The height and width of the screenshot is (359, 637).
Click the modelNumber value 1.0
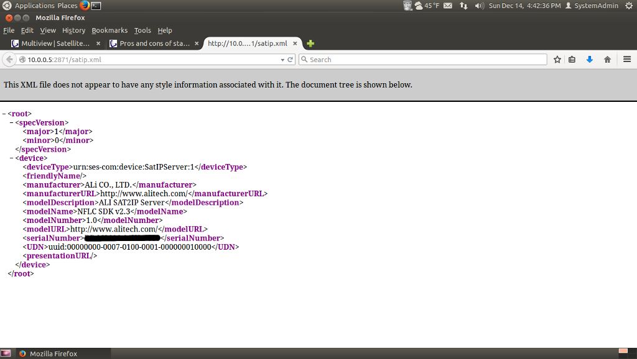(91, 220)
